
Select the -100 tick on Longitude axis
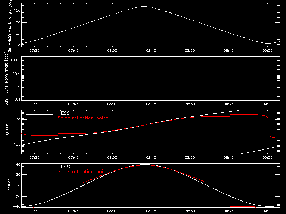(16, 144)
